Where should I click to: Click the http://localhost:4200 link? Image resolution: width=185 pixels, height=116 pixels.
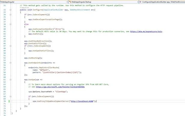[82, 101]
